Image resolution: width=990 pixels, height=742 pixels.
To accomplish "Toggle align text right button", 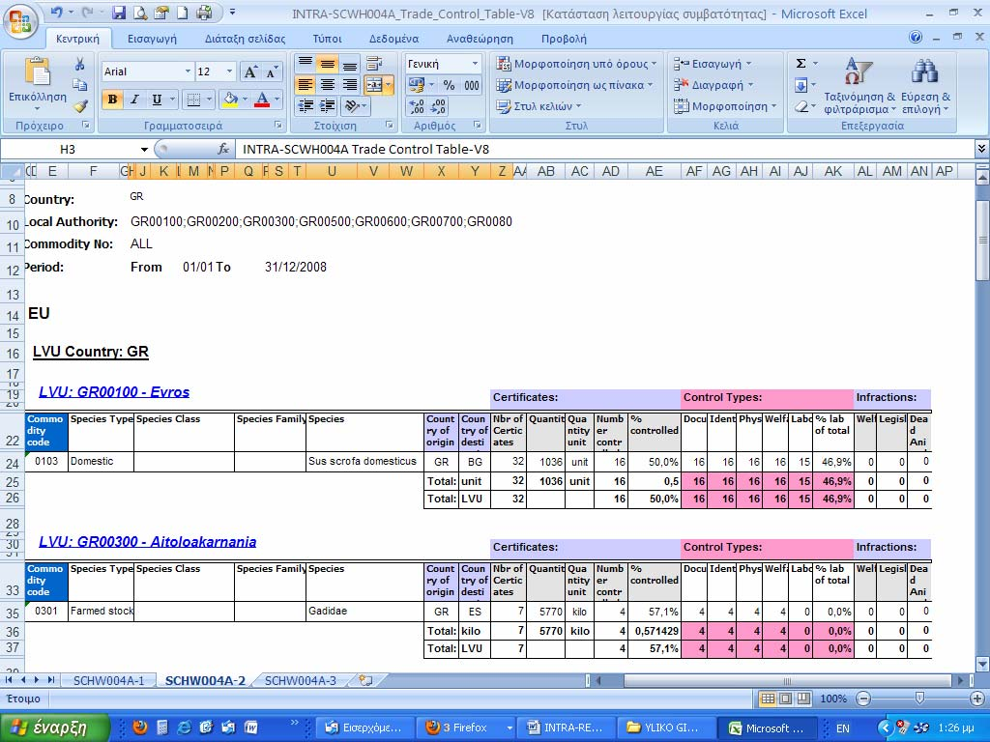I will pyautogui.click(x=350, y=85).
